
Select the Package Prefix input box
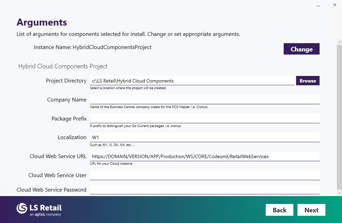[204, 118]
